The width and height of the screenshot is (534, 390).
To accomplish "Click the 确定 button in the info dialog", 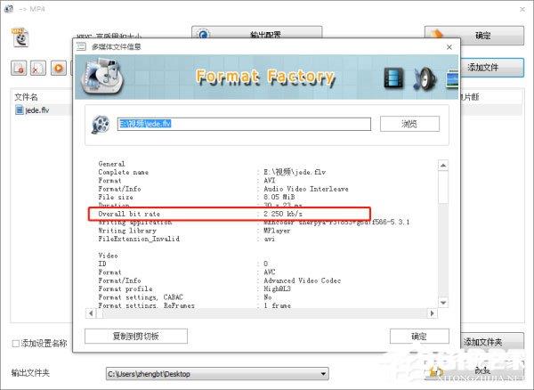I will [419, 337].
